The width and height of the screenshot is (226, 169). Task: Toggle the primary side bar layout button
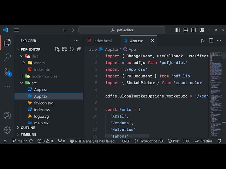click(178, 30)
